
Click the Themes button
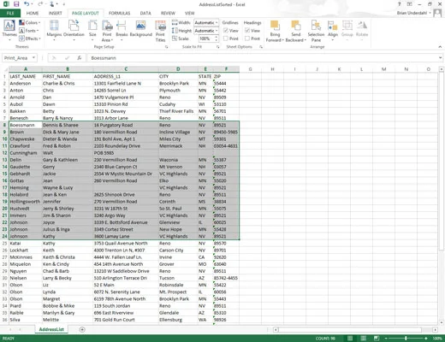click(x=9, y=31)
